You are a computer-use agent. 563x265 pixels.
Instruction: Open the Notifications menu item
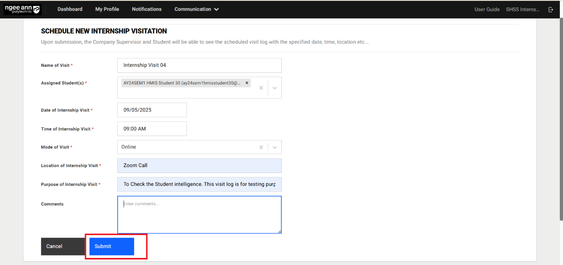coord(147,9)
